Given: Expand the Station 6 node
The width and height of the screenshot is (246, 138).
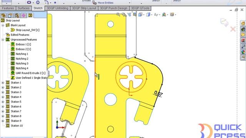Looking at the screenshot, I should pos(3,107).
